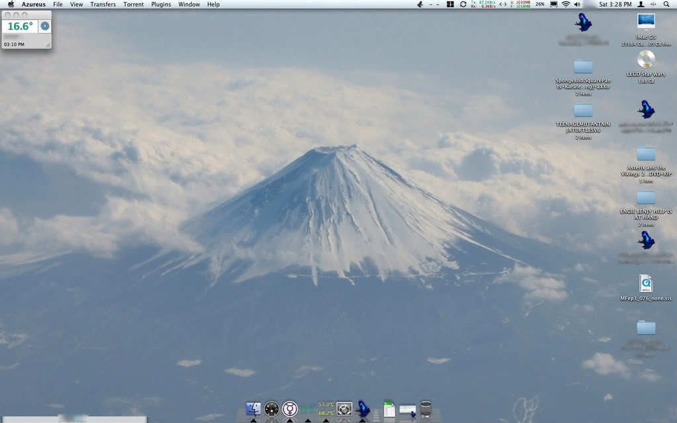
Task: Open System Preferences gear in Dock
Action: [x=344, y=408]
